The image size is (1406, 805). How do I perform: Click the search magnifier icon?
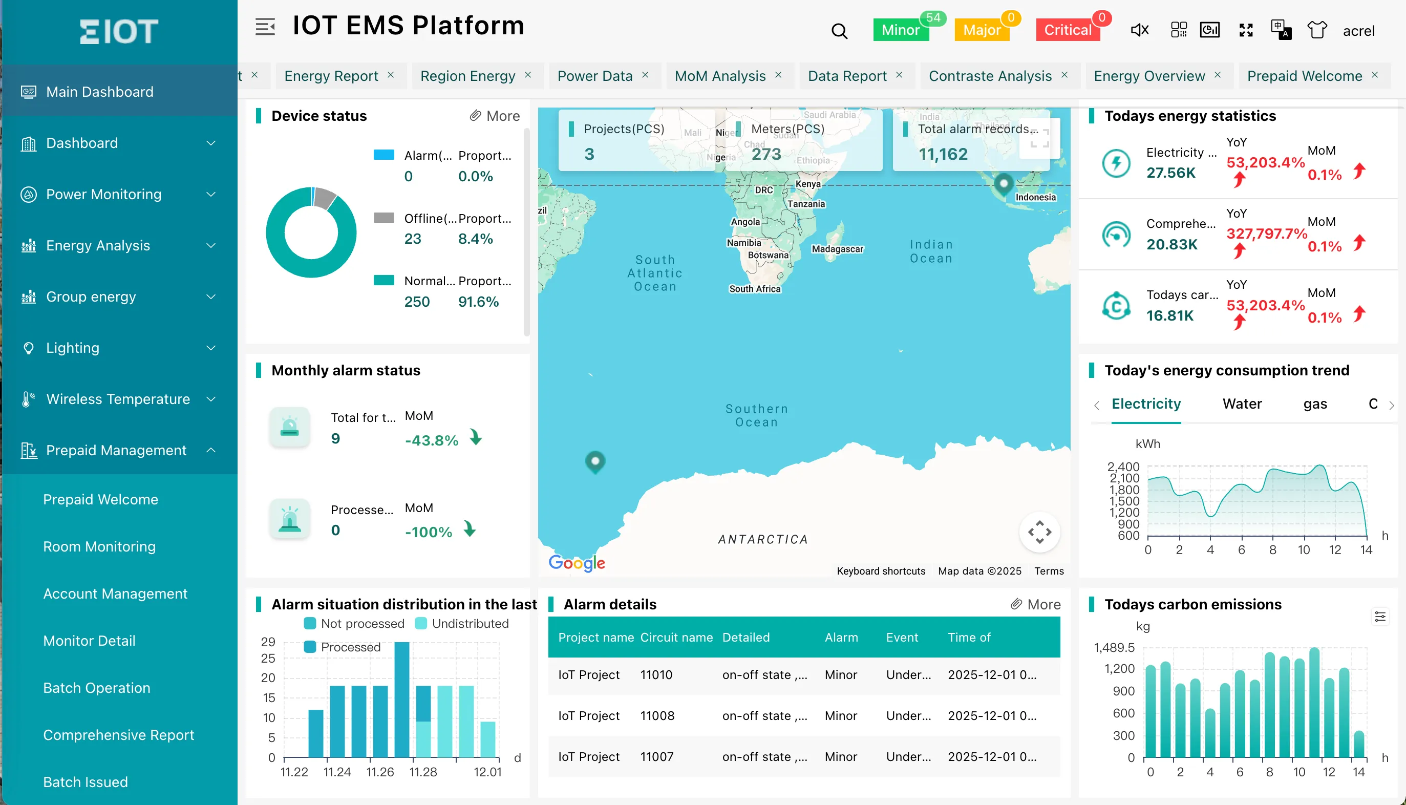839,31
